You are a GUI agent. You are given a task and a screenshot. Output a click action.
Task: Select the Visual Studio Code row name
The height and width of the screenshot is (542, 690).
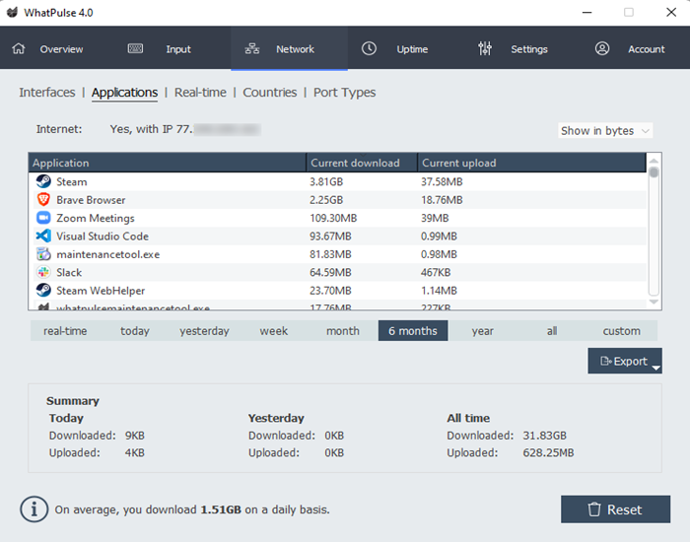pos(103,237)
